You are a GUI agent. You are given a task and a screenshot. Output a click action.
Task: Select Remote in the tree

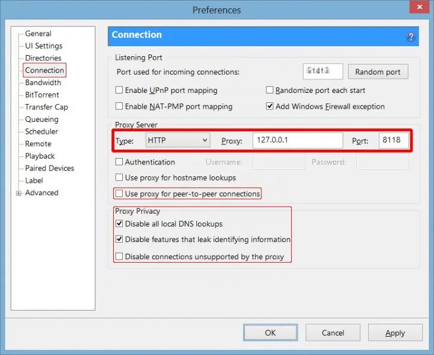[38, 144]
